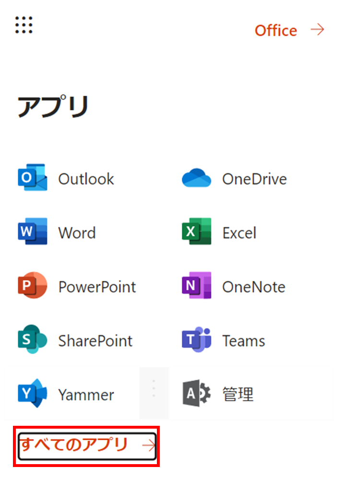Open すべてのアプリ (All apps) link
Viewport: 355px width, 479px height.
click(87, 446)
